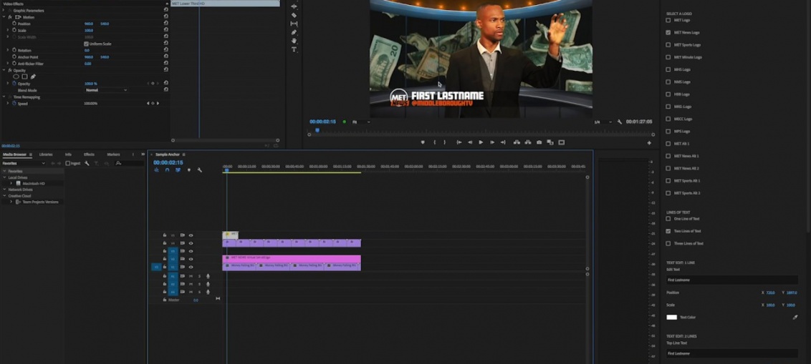Step forward one frame in Program Monitor
This screenshot has height=364, width=811.
[492, 142]
